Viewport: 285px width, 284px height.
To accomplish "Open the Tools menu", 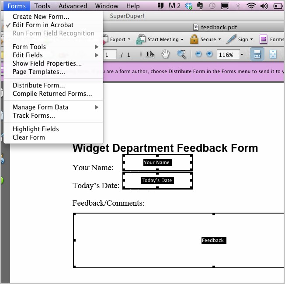I will [x=42, y=6].
